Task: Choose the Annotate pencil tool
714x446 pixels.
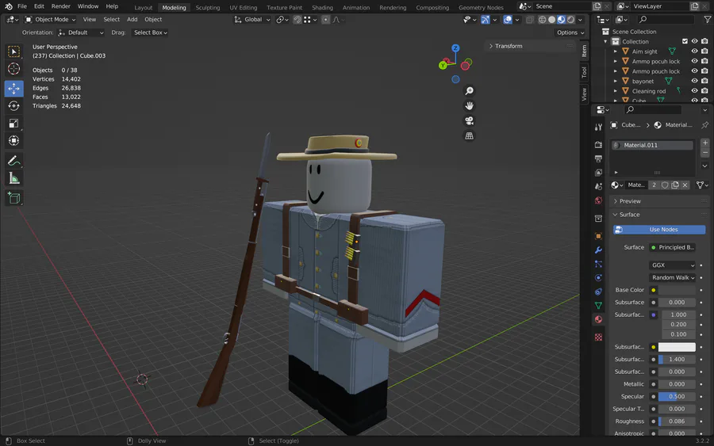Action: click(x=13, y=161)
